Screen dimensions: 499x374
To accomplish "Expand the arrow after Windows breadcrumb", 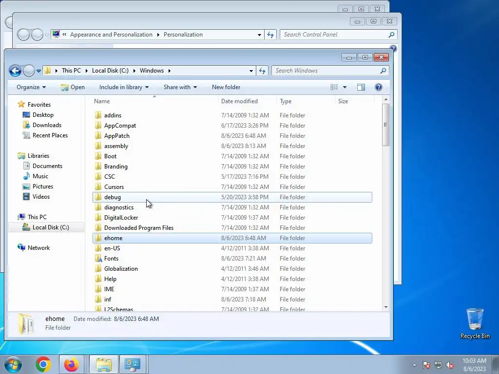I will [169, 71].
